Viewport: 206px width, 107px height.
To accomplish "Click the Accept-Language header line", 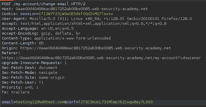I will coord(38,29).
